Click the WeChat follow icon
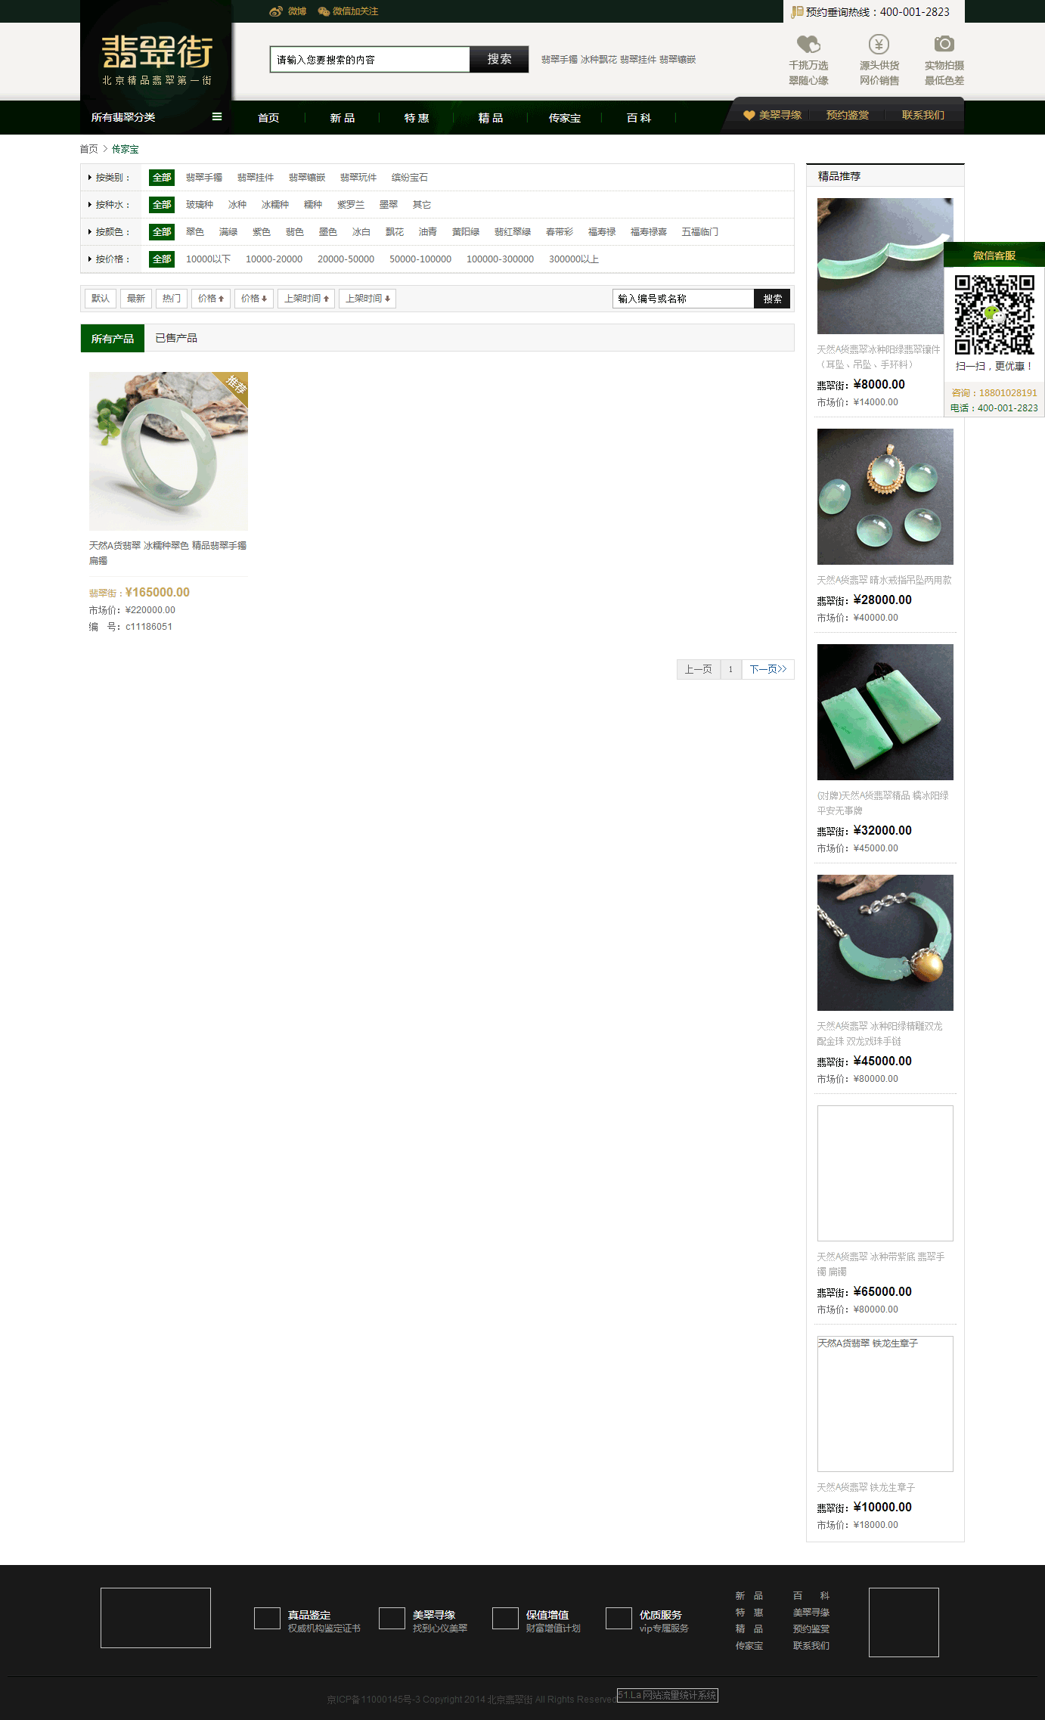This screenshot has width=1045, height=1720. click(324, 11)
